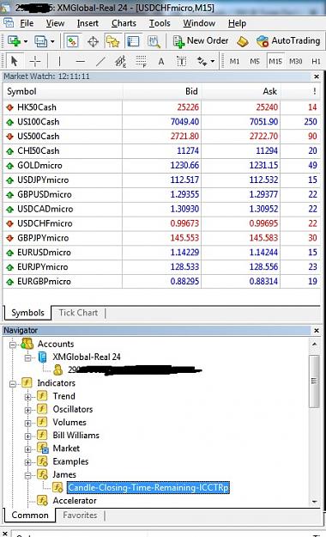Open the New Chart dropdown arrow
Image resolution: width=326 pixels, height=537 pixels.
[26, 42]
